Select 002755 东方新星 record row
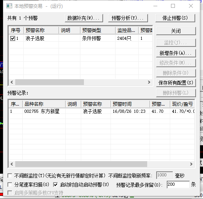This screenshot has height=199, width=203. click(x=101, y=111)
